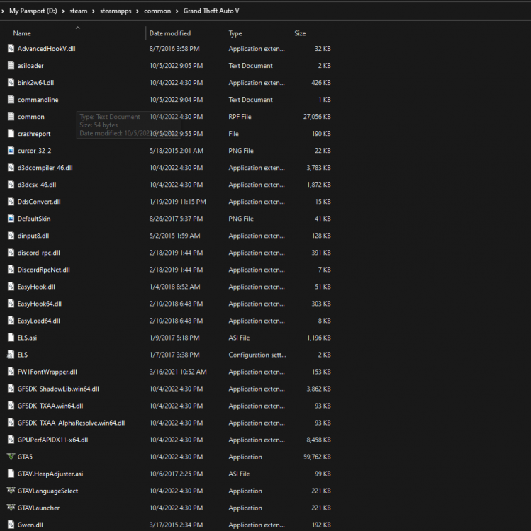This screenshot has width=531, height=531.
Task: Click date 1/19/2019 11:15 PM
Action: pyautogui.click(x=178, y=202)
